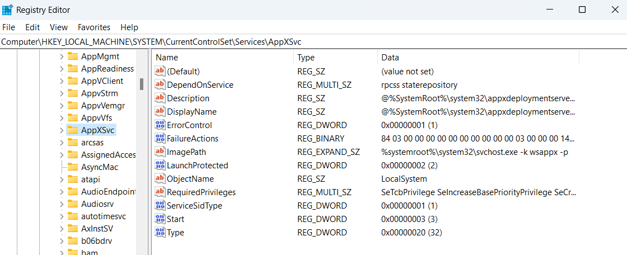Image resolution: width=627 pixels, height=255 pixels.
Task: Select the AppvStrm tree key label
Action: click(100, 93)
